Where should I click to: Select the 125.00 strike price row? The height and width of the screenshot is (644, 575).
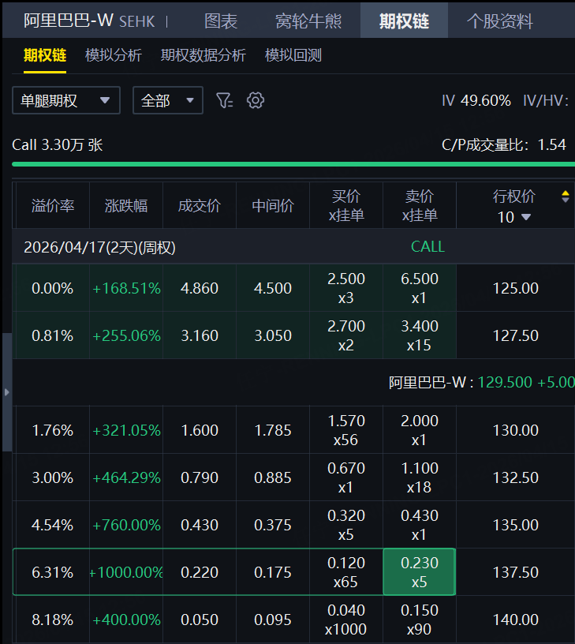click(x=515, y=288)
